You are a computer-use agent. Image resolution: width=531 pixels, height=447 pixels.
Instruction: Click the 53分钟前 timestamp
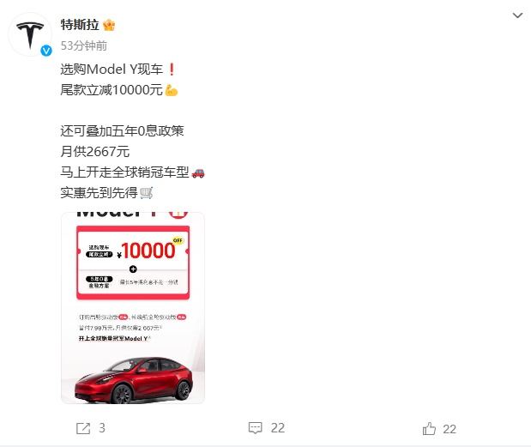(84, 45)
